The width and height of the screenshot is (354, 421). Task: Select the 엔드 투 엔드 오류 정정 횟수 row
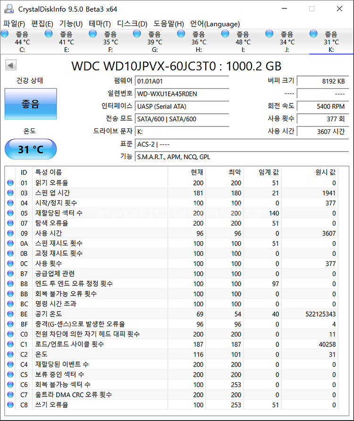(172, 284)
